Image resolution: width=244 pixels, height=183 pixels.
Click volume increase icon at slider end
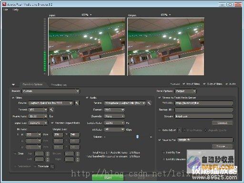point(151,137)
